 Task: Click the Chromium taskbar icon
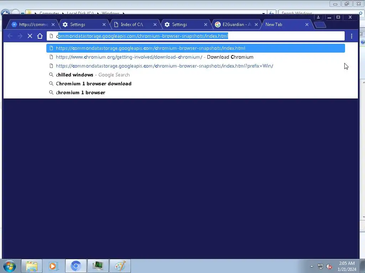76,266
